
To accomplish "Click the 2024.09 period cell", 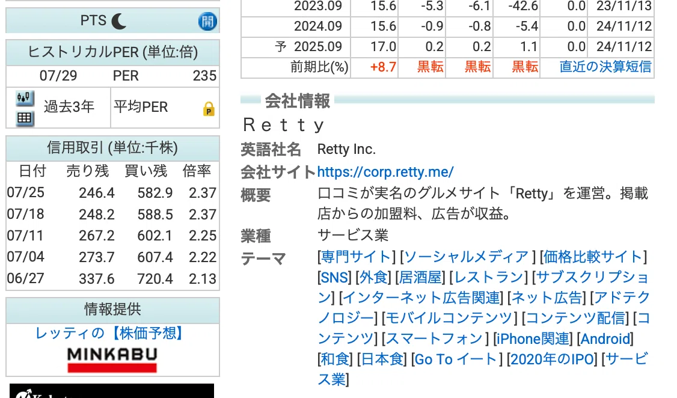I will click(318, 26).
